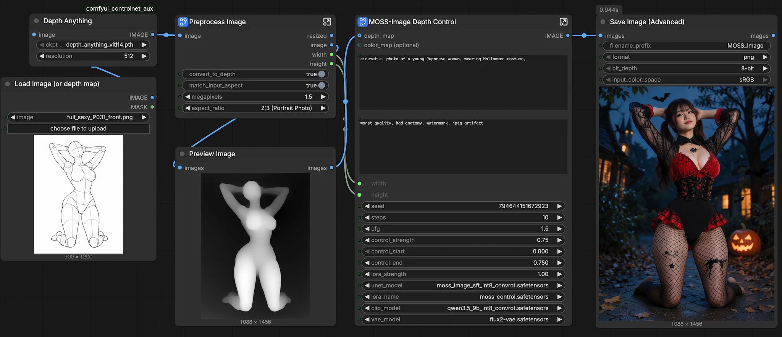The height and width of the screenshot is (337, 782).
Task: Open the bit_depth dropdown
Action: coord(686,69)
